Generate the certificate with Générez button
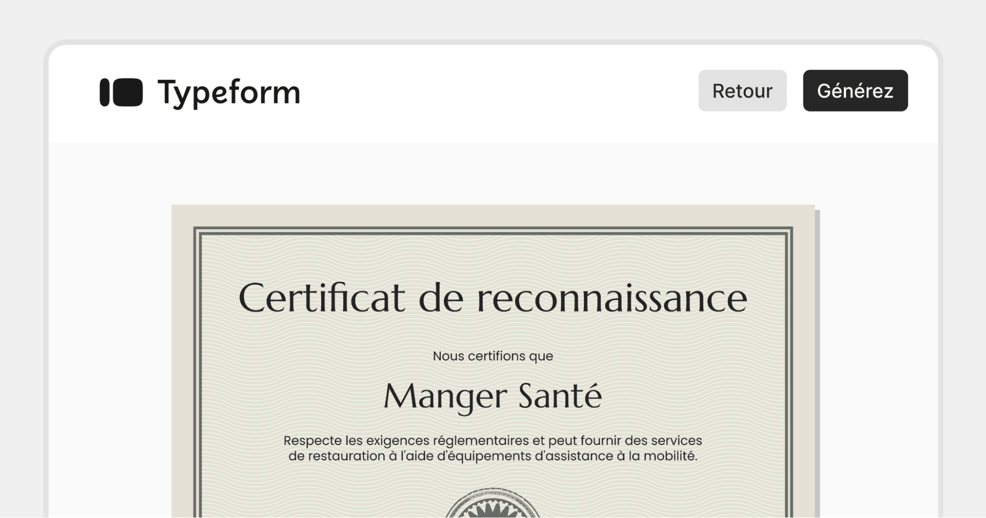This screenshot has height=518, width=986. 855,91
